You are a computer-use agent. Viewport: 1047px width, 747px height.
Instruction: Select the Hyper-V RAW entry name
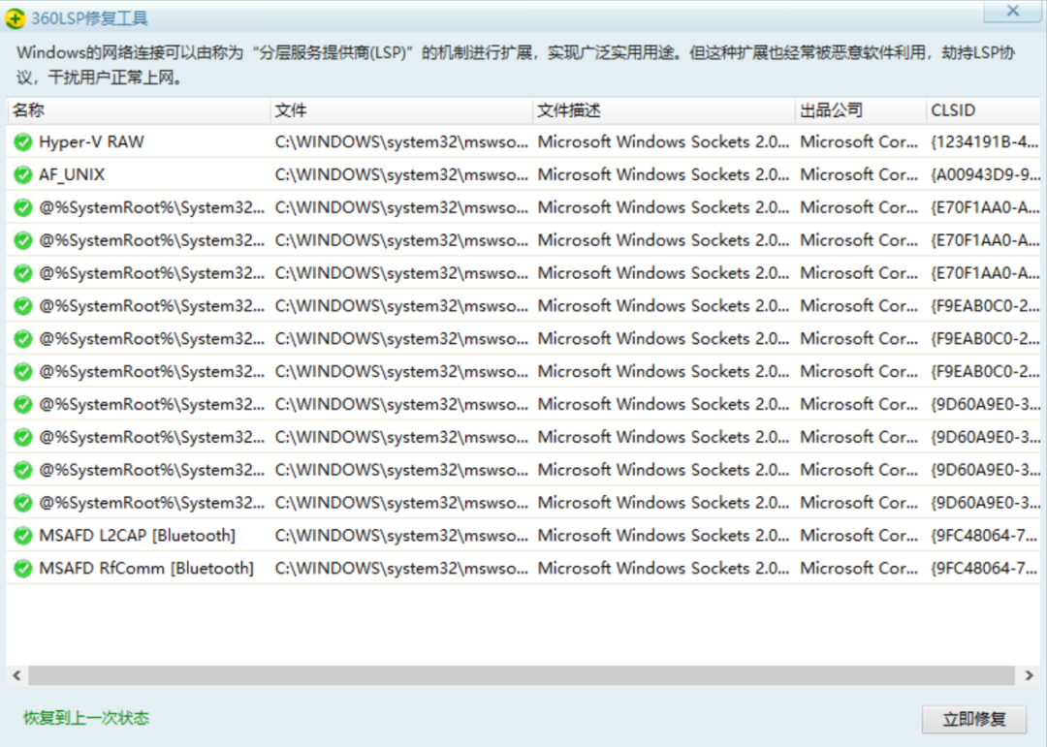(x=91, y=141)
